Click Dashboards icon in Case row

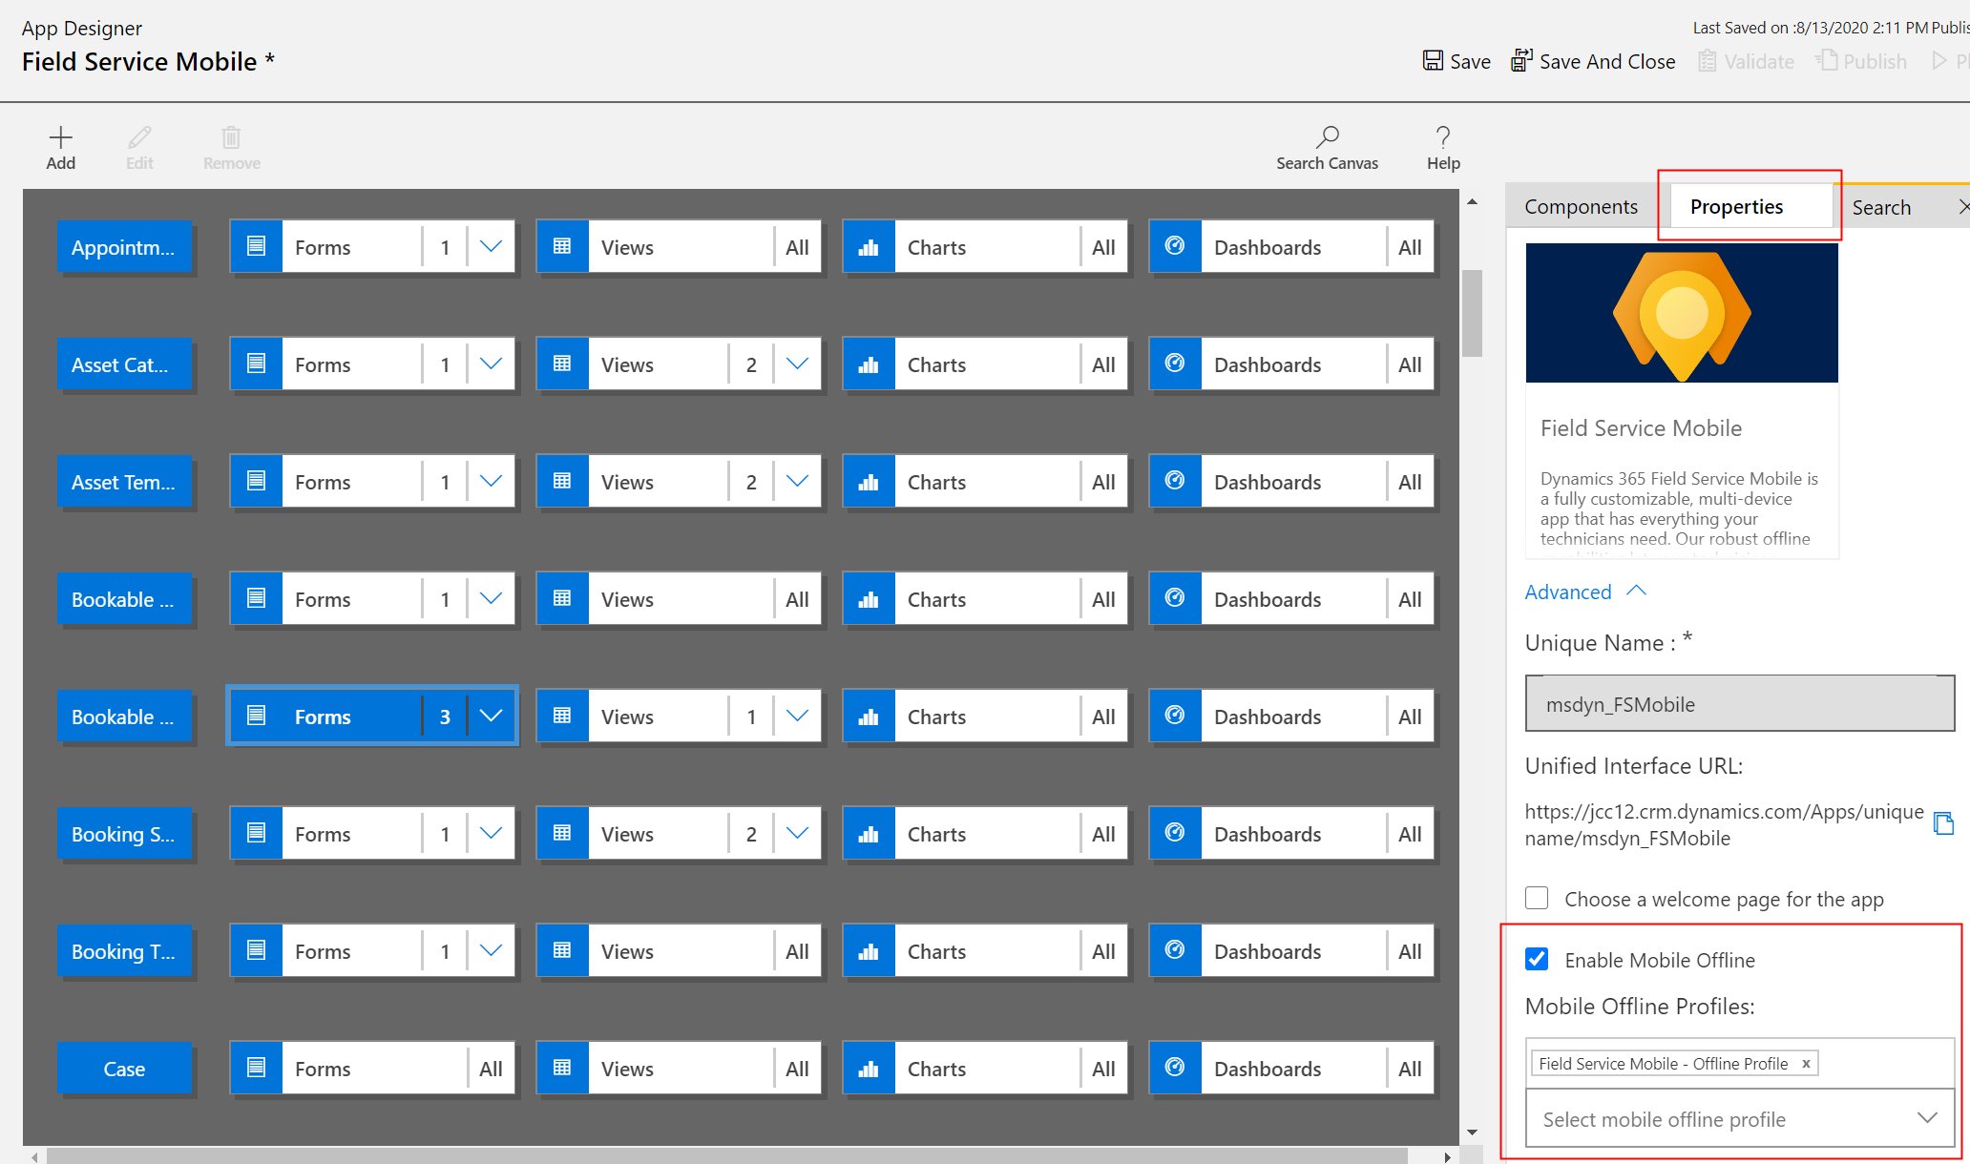pos(1176,1069)
